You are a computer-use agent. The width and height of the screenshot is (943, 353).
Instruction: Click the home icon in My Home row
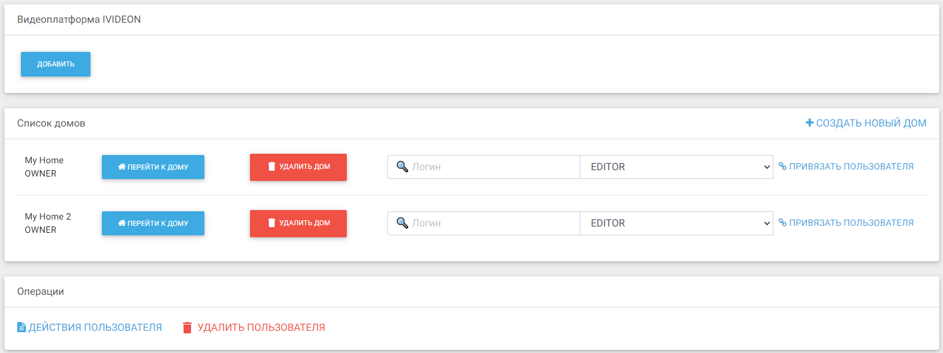click(x=122, y=167)
